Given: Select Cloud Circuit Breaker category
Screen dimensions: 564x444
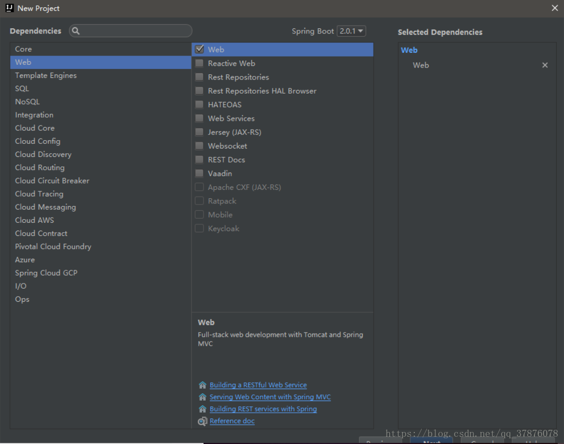Looking at the screenshot, I should tap(100, 180).
